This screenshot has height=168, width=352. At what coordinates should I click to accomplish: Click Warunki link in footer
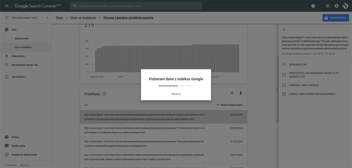(25, 165)
